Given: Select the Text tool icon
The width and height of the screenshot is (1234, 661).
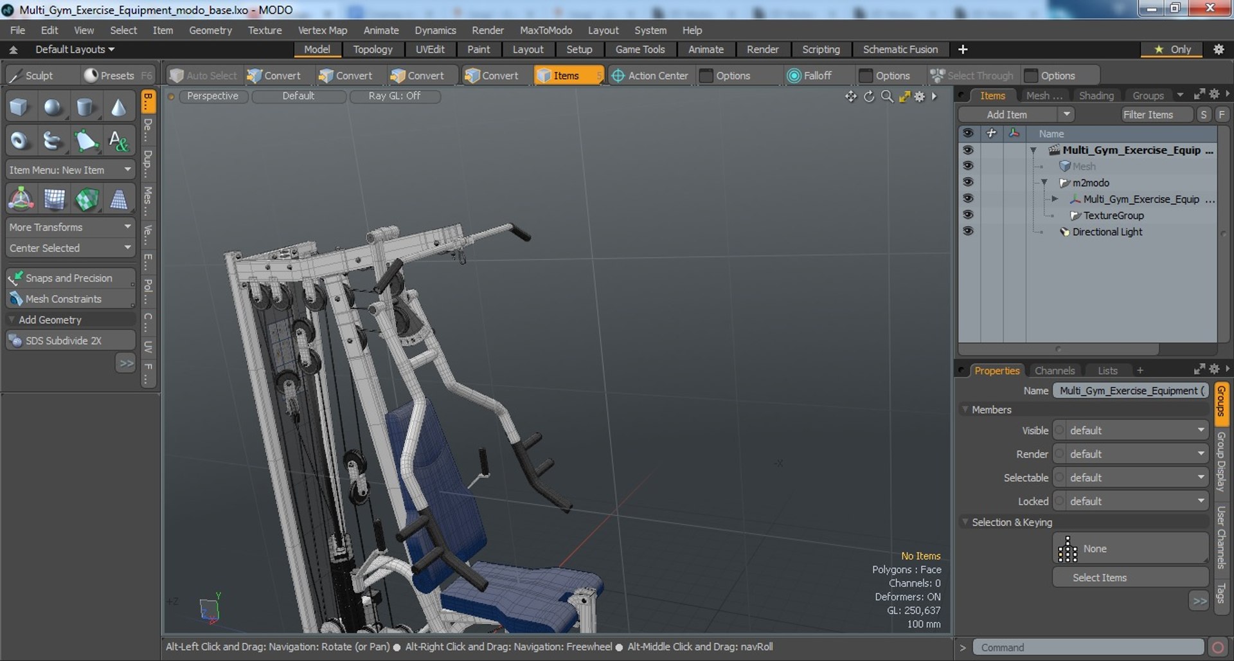Looking at the screenshot, I should tap(118, 140).
